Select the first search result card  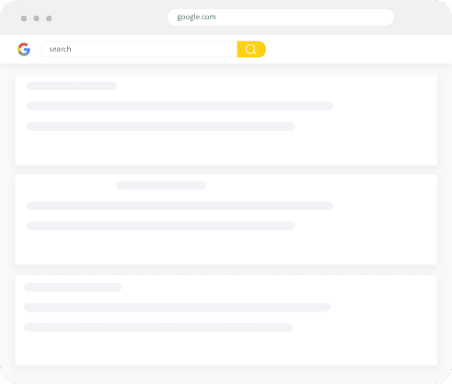click(x=226, y=120)
